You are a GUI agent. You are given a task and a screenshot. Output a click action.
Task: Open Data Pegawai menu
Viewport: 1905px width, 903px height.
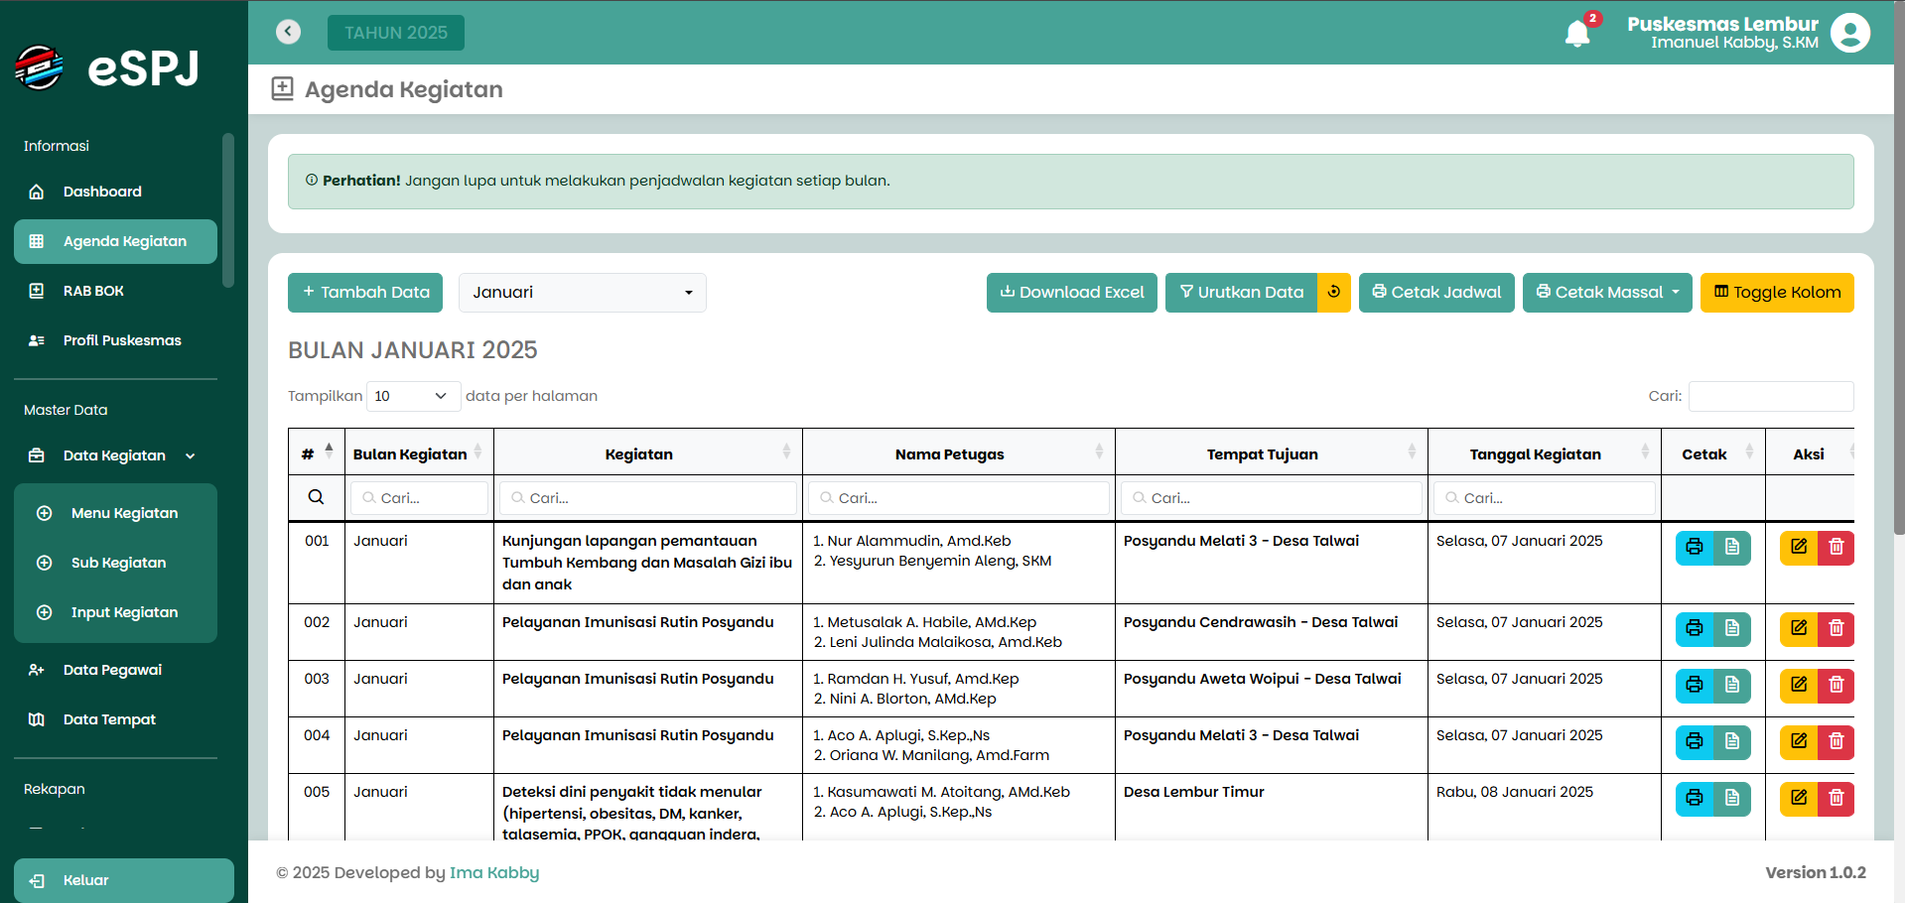point(115,670)
